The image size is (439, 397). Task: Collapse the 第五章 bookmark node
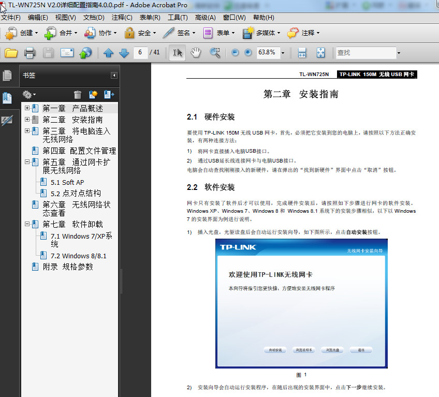coord(27,162)
